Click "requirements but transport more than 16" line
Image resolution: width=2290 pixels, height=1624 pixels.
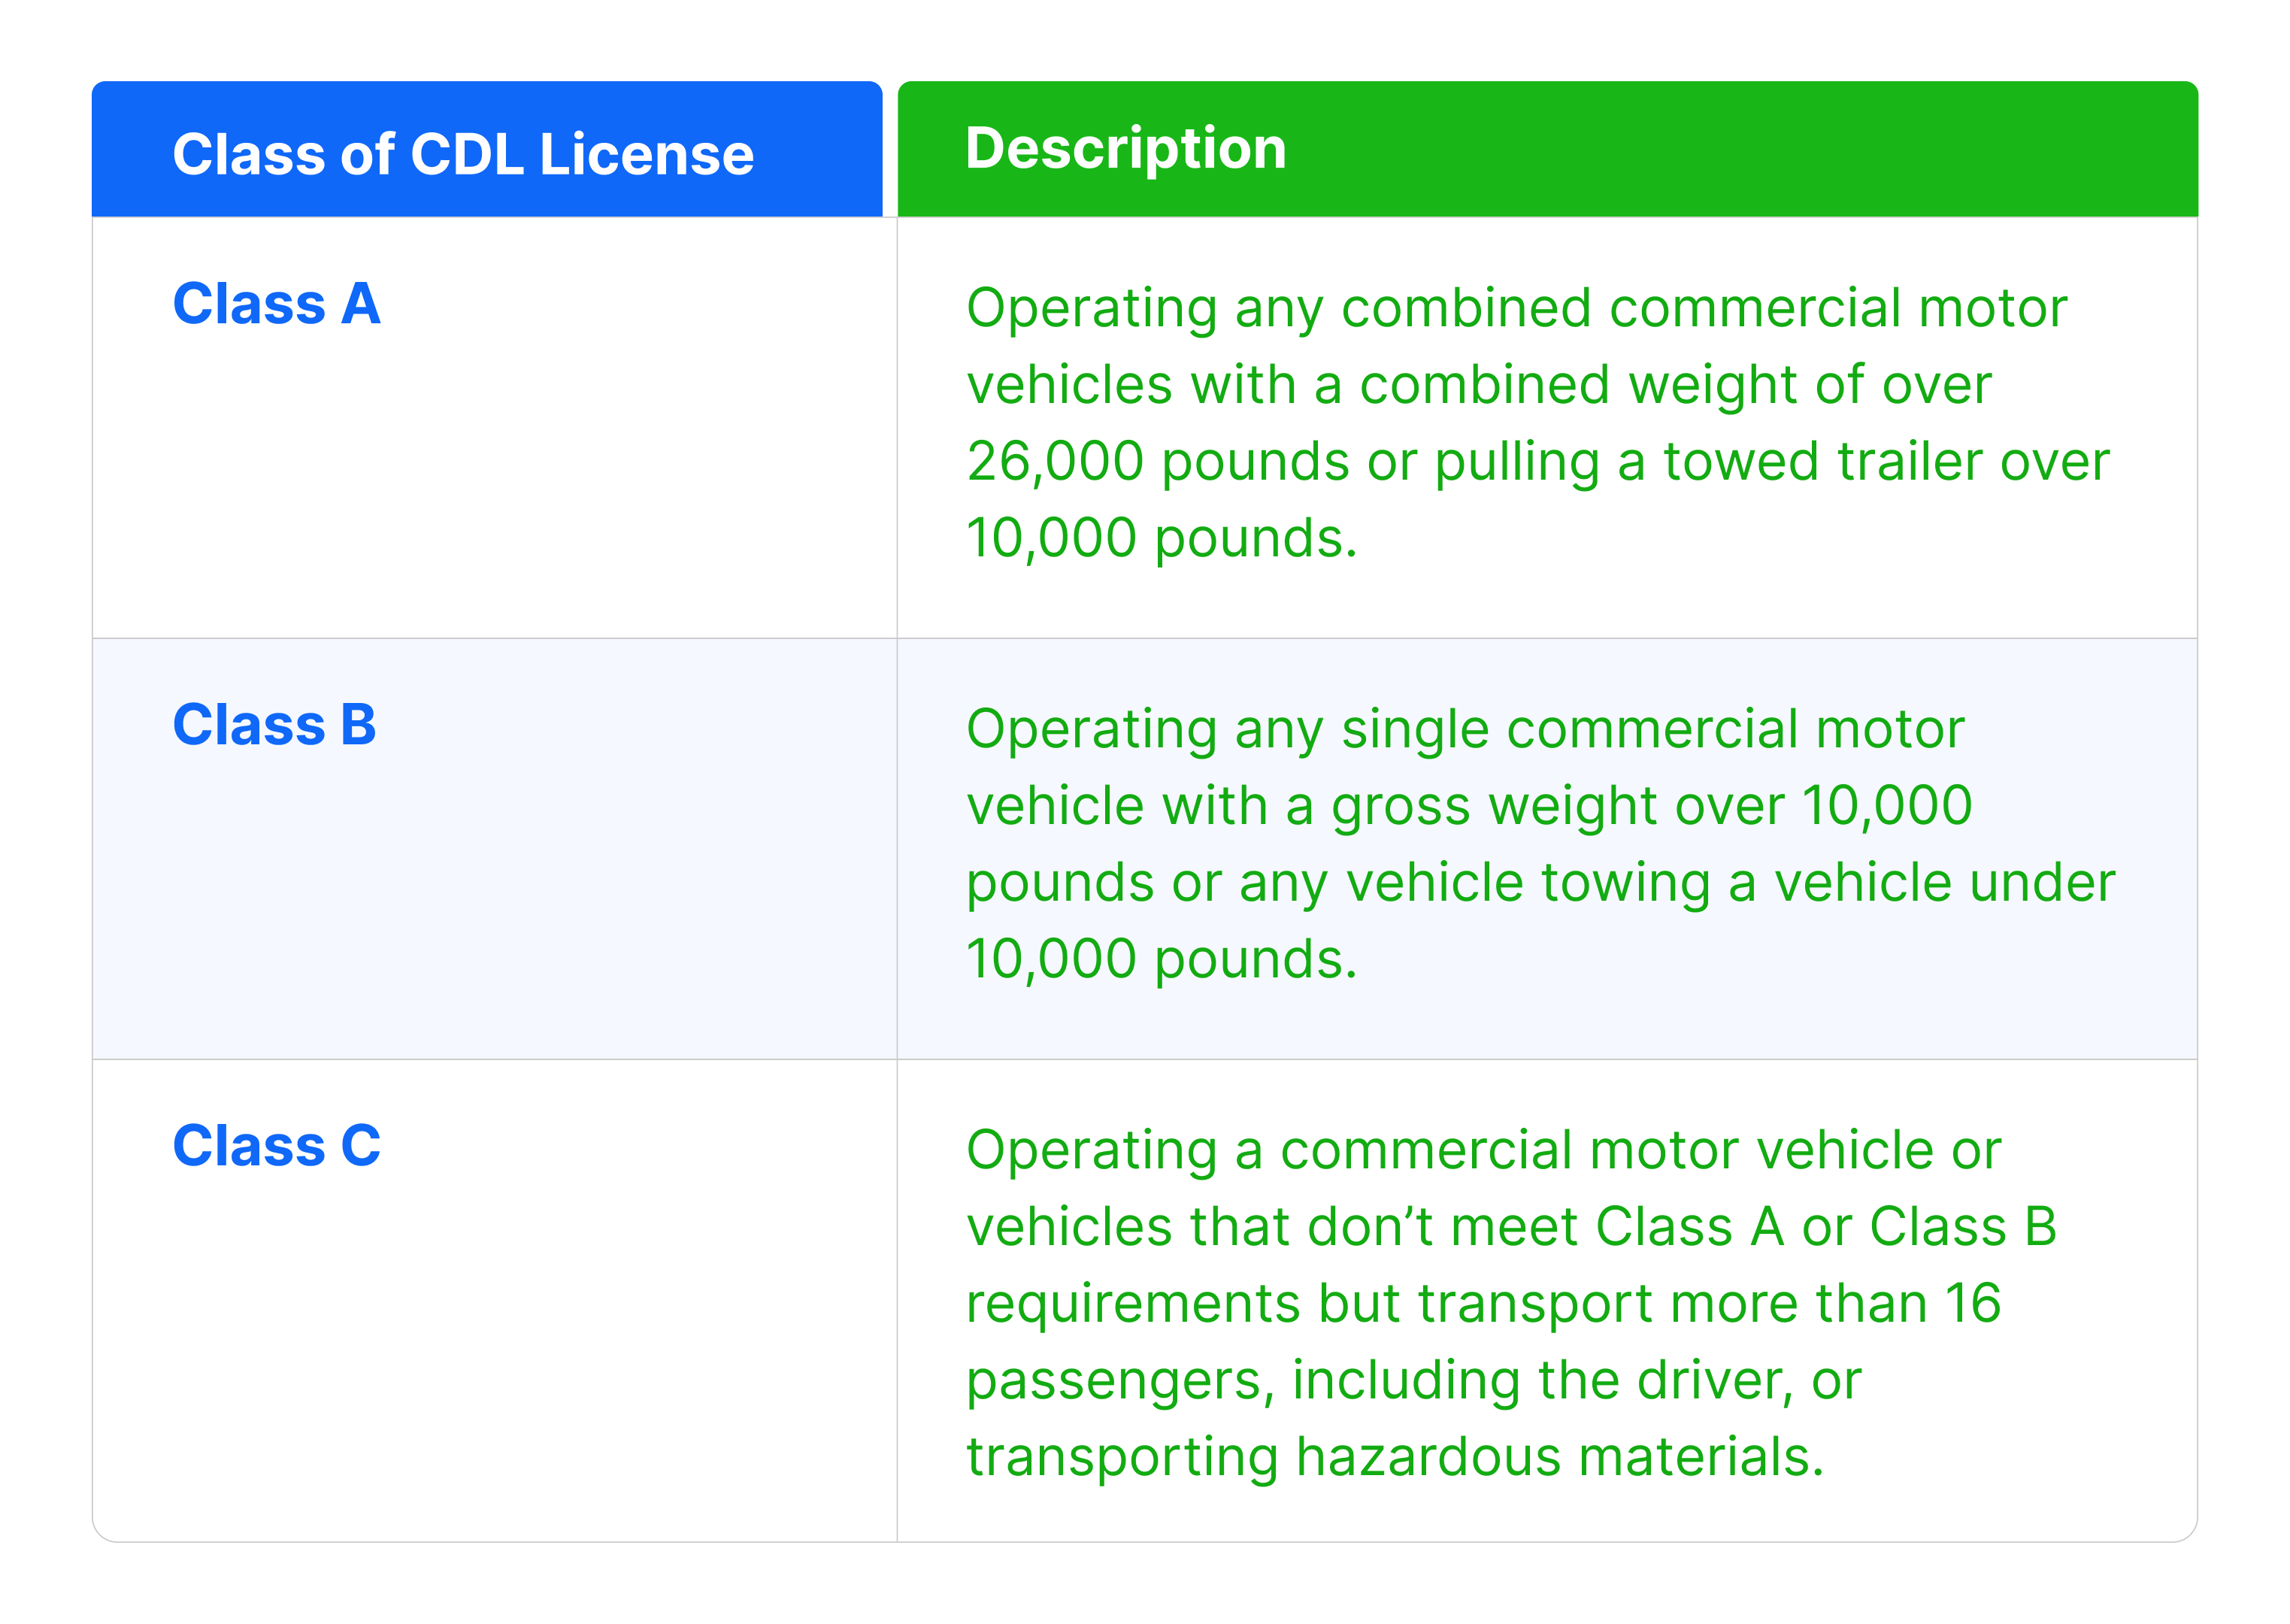click(x=1483, y=1304)
